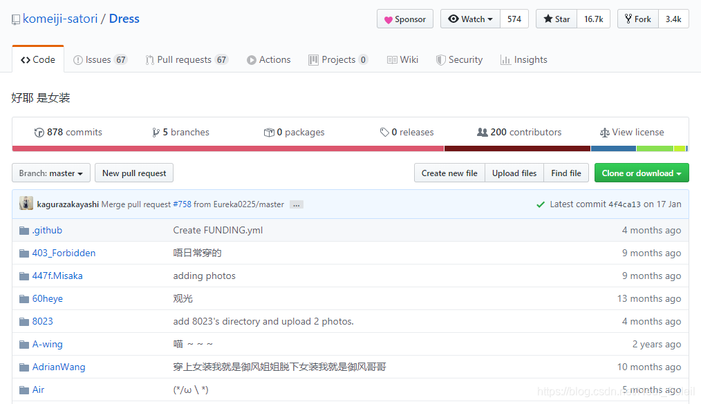Open the Code tab
Viewport: 701px width, 404px height.
(38, 60)
